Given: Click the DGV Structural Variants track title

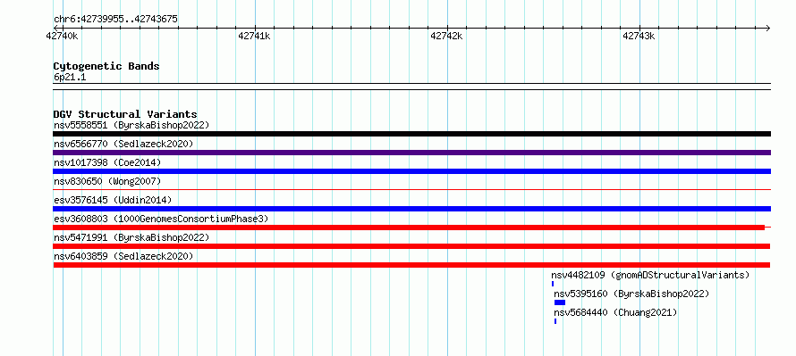Looking at the screenshot, I should pyautogui.click(x=125, y=114).
